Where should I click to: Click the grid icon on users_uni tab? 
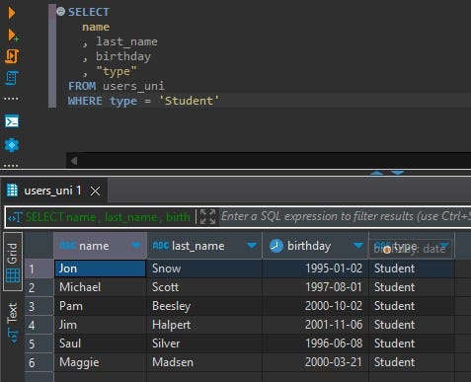click(12, 191)
